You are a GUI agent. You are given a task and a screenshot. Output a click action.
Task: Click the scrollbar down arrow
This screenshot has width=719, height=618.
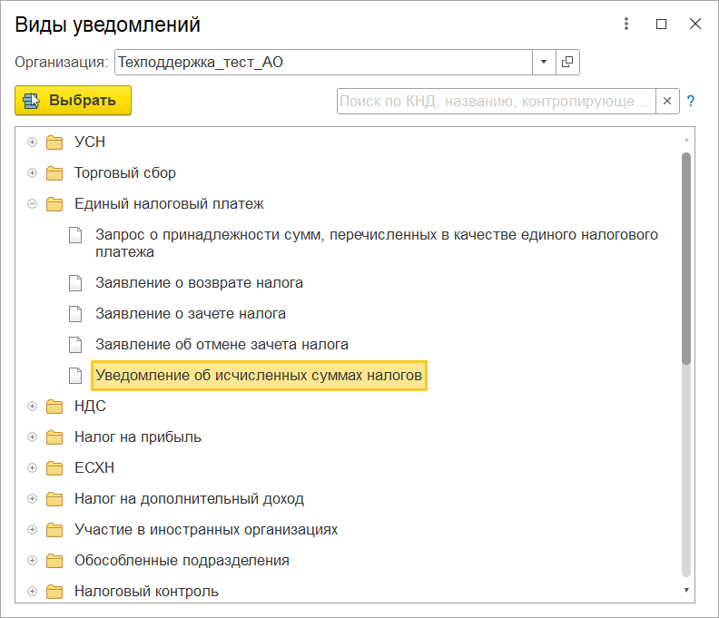click(x=686, y=590)
